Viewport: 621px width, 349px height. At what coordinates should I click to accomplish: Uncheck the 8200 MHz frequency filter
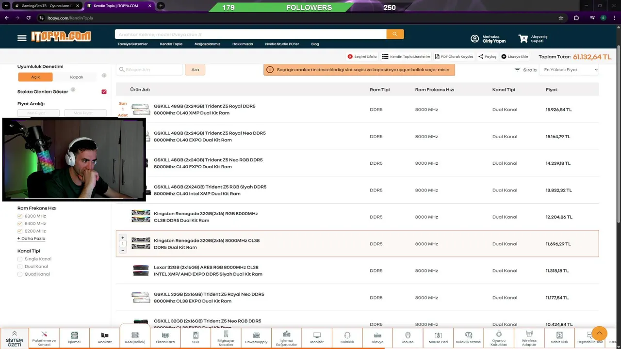tap(20, 231)
